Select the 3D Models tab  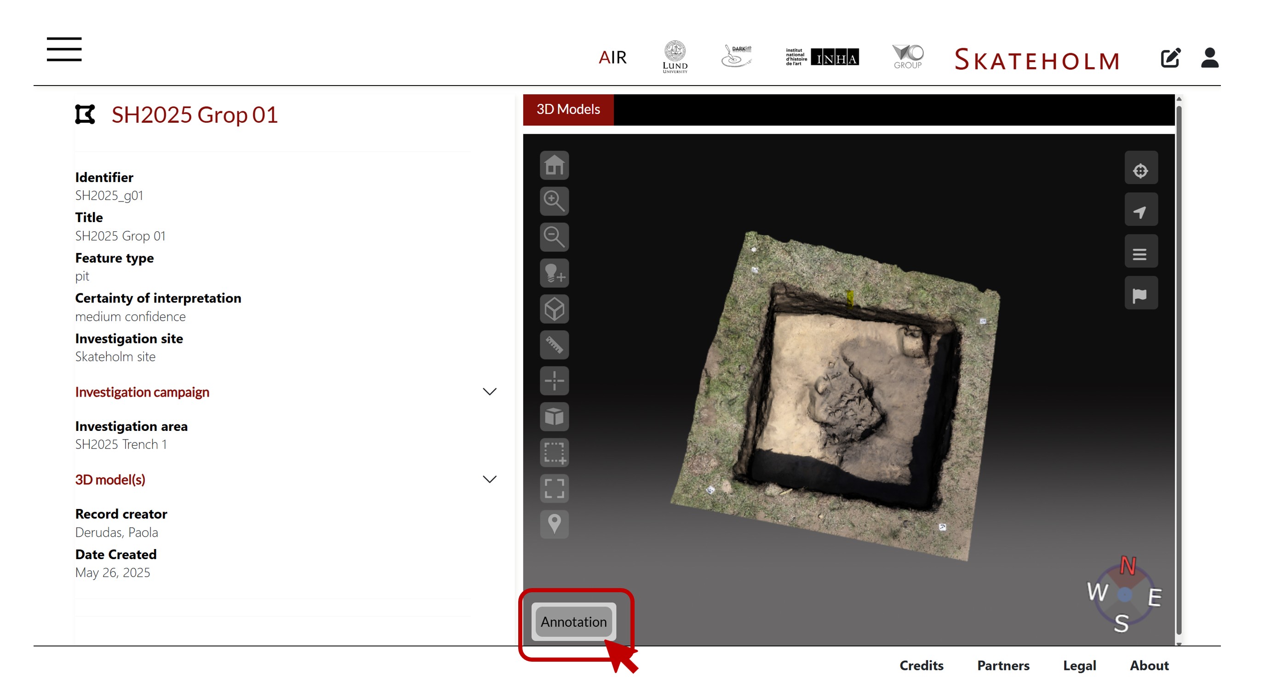pyautogui.click(x=568, y=109)
